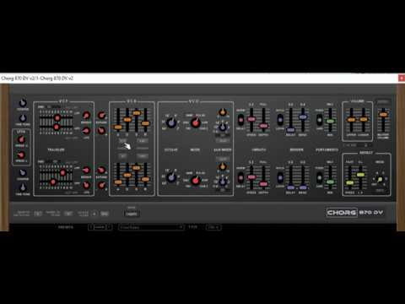
Task: Click the Effect Speed slider handle
Action: coord(349,183)
